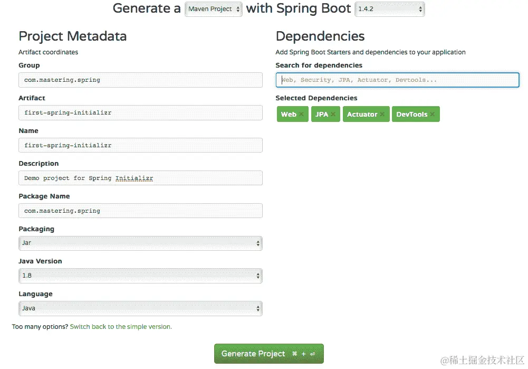Image resolution: width=528 pixels, height=369 pixels.
Task: Expand the Language dropdown
Action: click(x=140, y=308)
